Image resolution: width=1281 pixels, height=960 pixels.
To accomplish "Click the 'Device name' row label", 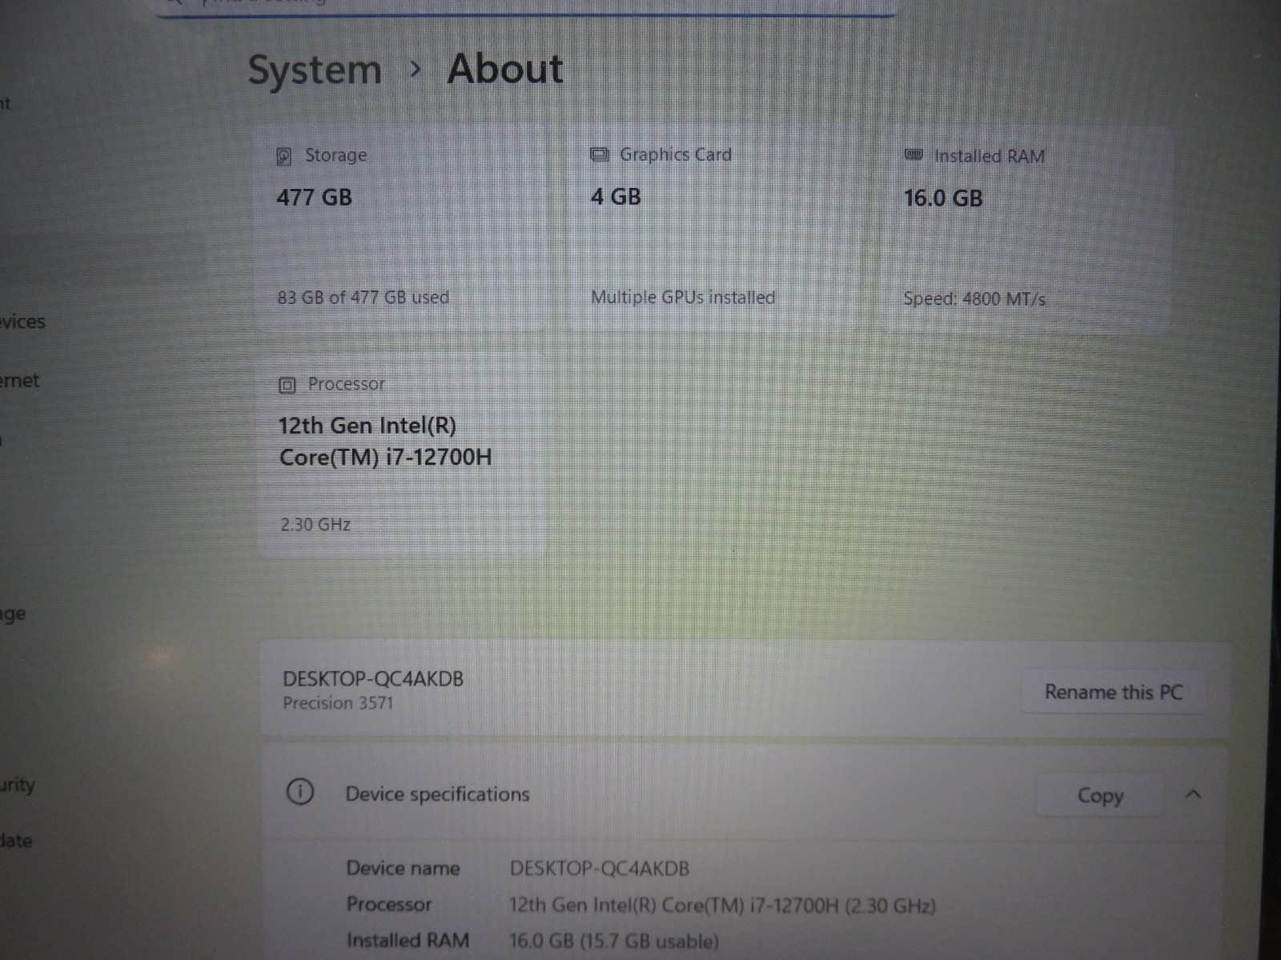I will (403, 869).
